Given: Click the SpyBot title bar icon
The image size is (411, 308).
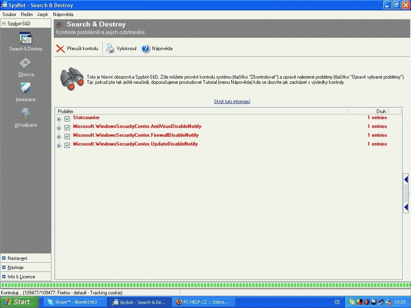Looking at the screenshot, I should pos(4,5).
